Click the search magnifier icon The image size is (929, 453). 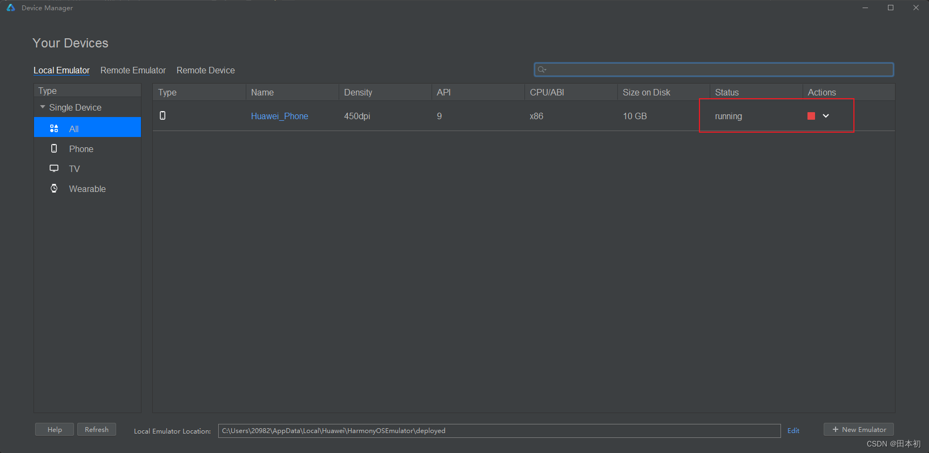pyautogui.click(x=542, y=70)
